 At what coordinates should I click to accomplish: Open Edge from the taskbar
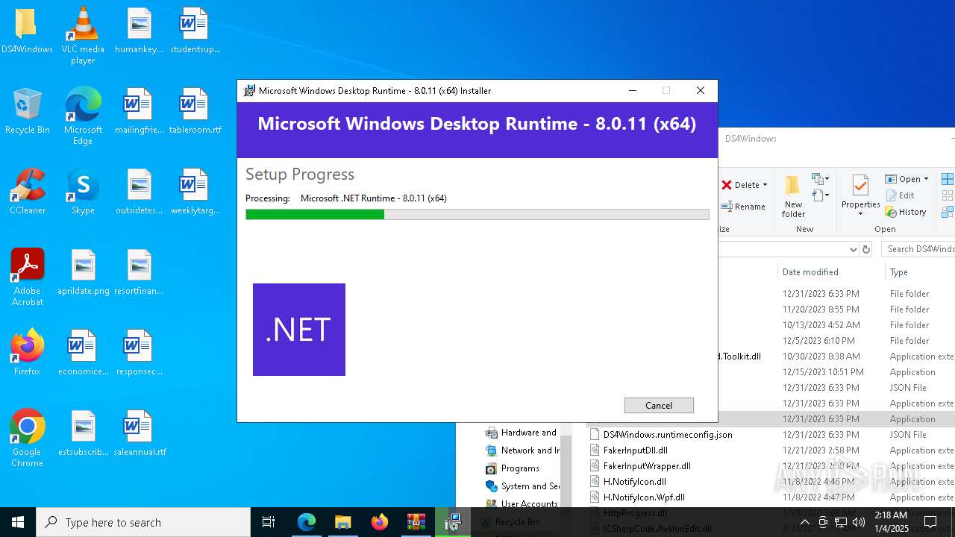[x=307, y=522]
